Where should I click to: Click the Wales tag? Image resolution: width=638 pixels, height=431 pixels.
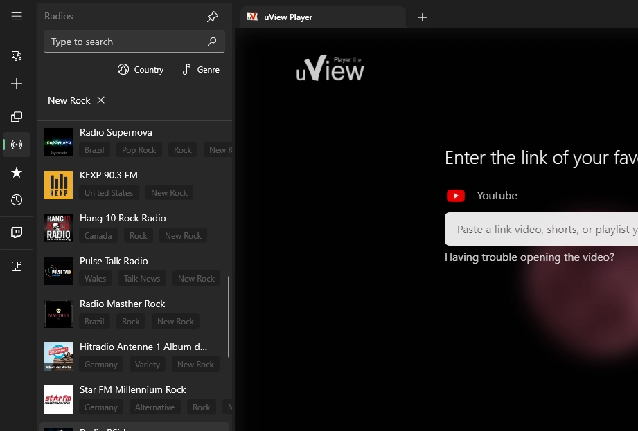95,279
